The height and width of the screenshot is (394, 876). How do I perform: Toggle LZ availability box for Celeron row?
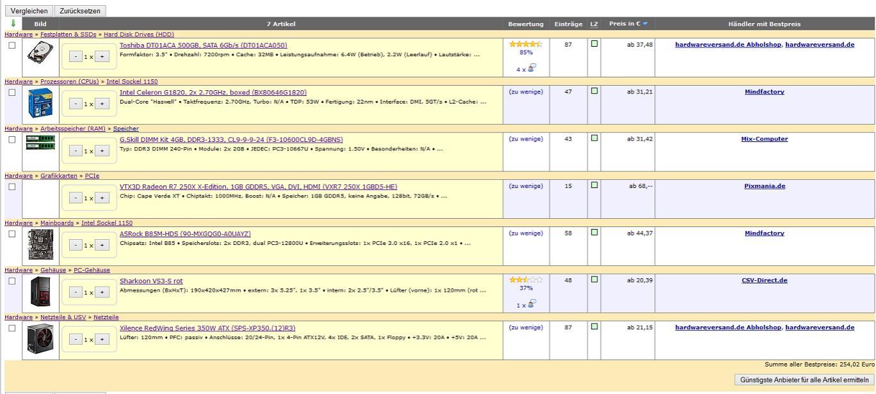point(594,91)
